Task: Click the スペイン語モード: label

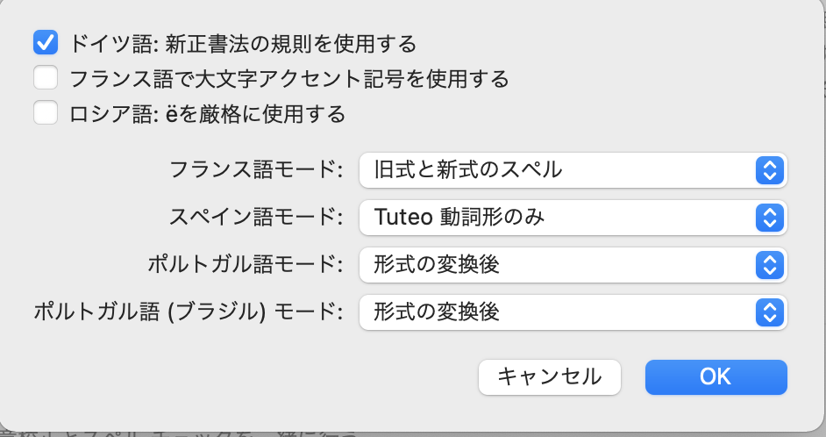Action: point(256,218)
